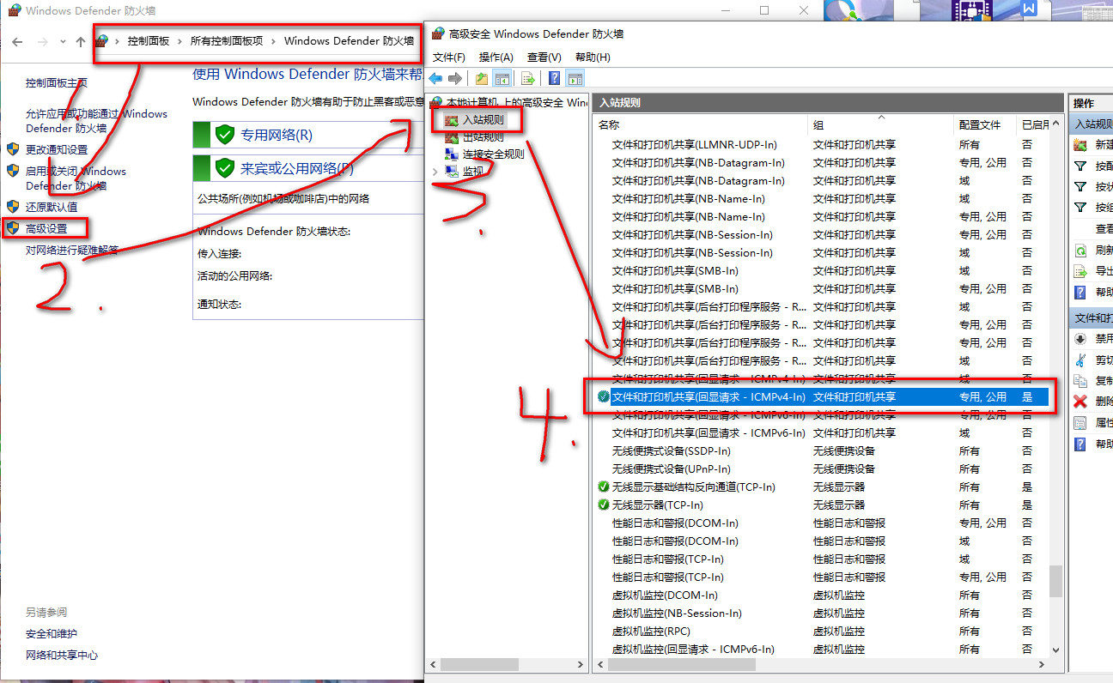Open the 启用或关闭 Windows Defender 防火墙 link
The width and height of the screenshot is (1113, 683).
[76, 178]
